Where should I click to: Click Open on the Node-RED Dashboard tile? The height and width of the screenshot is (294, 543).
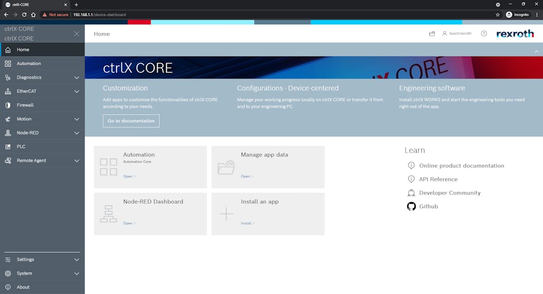pyautogui.click(x=129, y=223)
